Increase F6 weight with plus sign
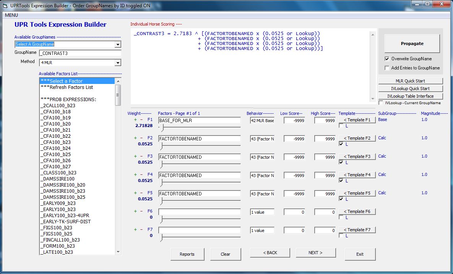This screenshot has height=274, width=453. point(135,211)
